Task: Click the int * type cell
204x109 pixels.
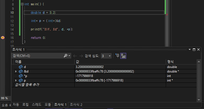Action: pyautogui.click(x=181, y=80)
